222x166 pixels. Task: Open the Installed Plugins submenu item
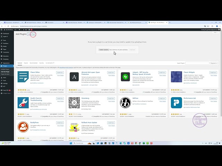(x=5, y=69)
